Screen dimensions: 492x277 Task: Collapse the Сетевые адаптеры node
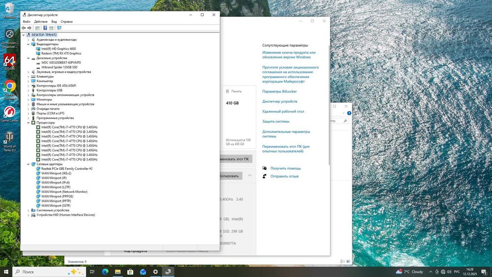click(x=28, y=164)
